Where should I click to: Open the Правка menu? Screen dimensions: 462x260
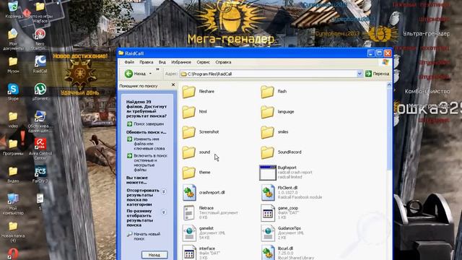(x=146, y=62)
